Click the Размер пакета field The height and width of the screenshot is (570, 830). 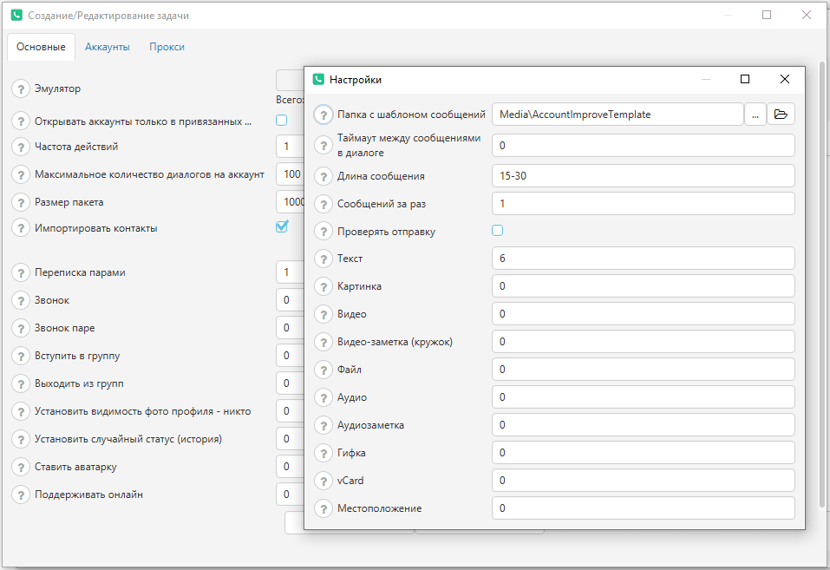[x=290, y=202]
